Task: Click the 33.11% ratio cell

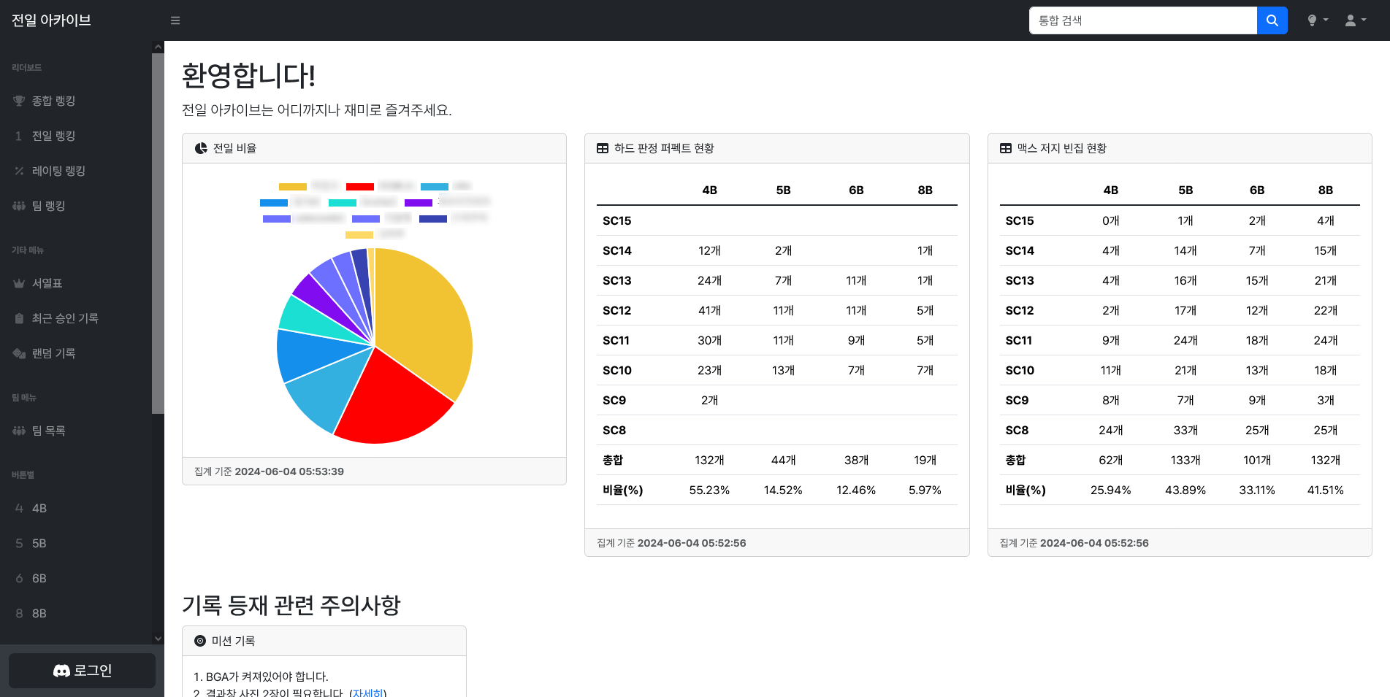Action: (1257, 490)
